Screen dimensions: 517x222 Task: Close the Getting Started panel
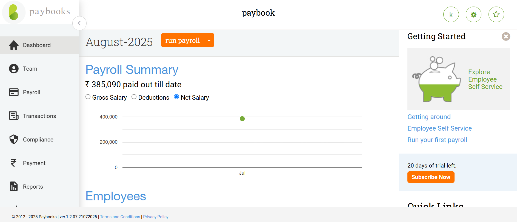[506, 36]
